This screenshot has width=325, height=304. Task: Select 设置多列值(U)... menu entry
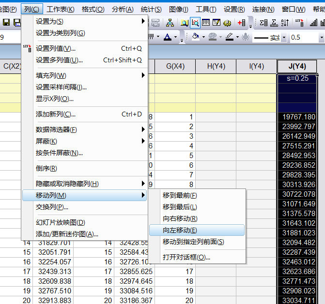click(85, 60)
